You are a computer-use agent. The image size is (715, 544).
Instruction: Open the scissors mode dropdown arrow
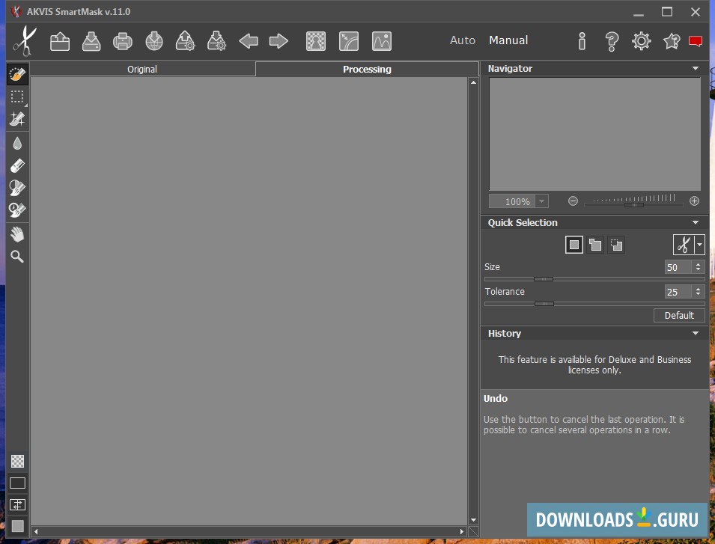[699, 245]
